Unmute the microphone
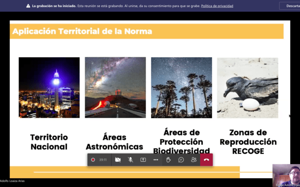 pyautogui.click(x=131, y=160)
